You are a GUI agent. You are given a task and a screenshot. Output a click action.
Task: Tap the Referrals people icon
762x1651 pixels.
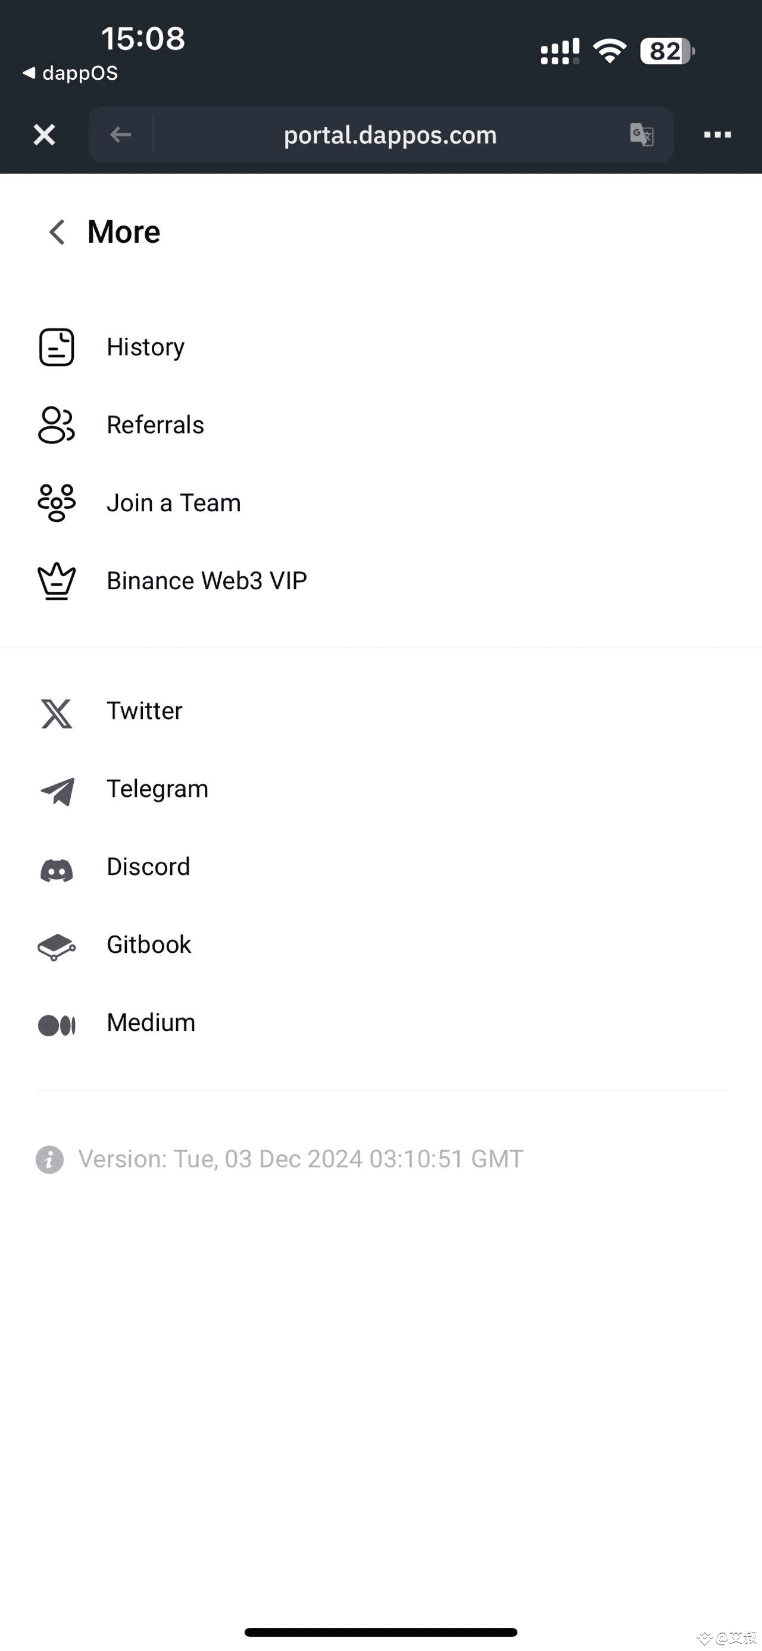(x=57, y=425)
